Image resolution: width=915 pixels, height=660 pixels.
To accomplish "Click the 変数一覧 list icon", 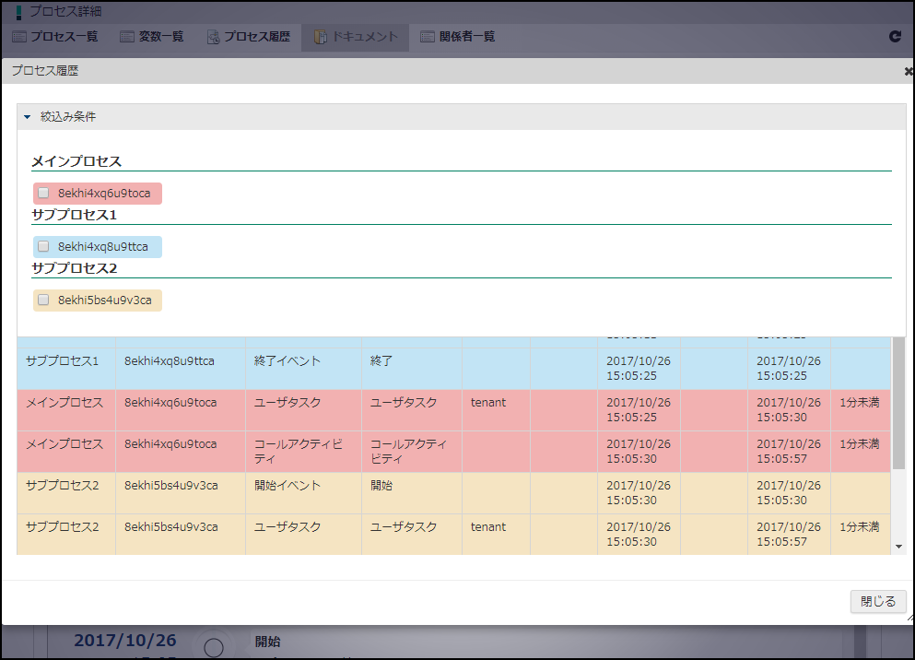I will tap(127, 37).
